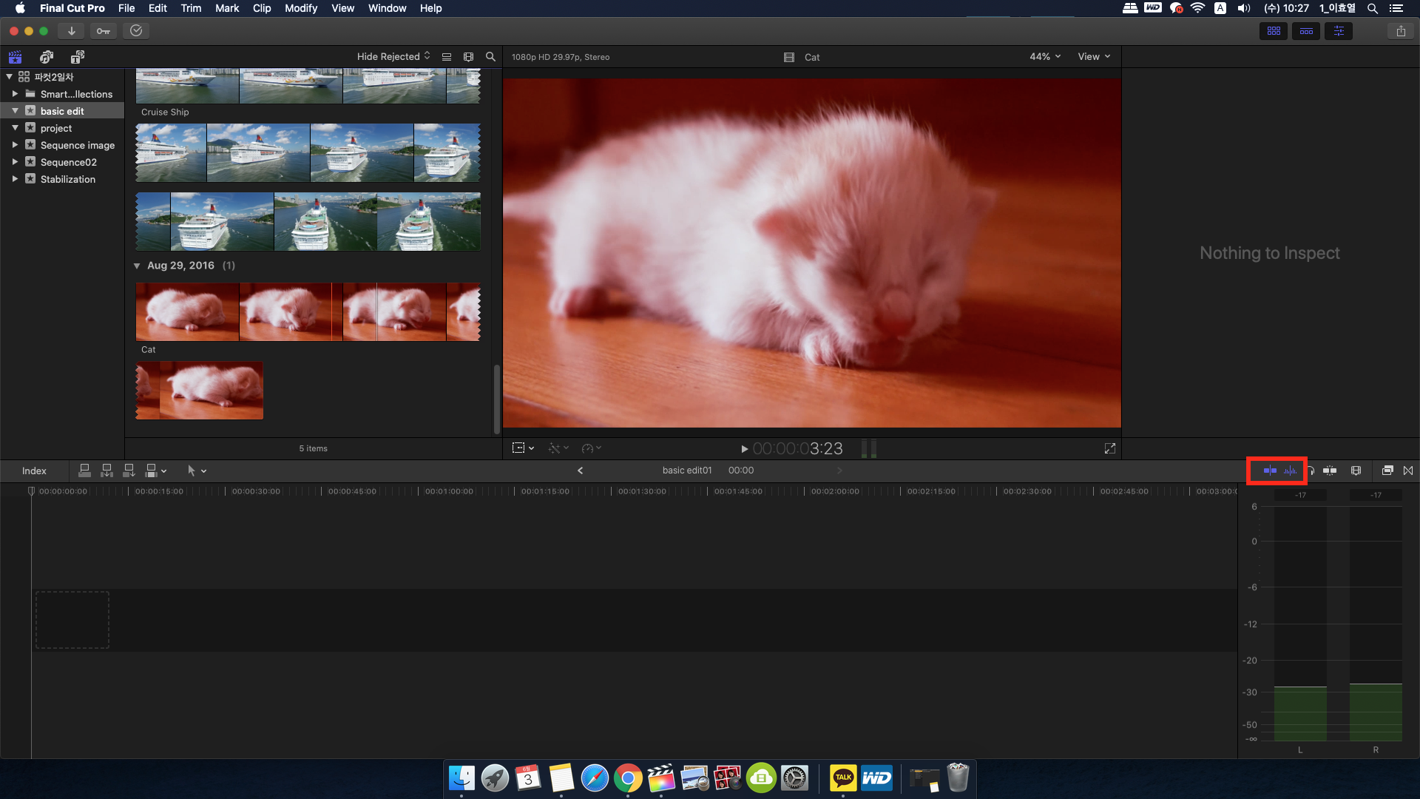The image size is (1420, 799).
Task: Show or hide the Browser panel
Action: pos(1274,31)
